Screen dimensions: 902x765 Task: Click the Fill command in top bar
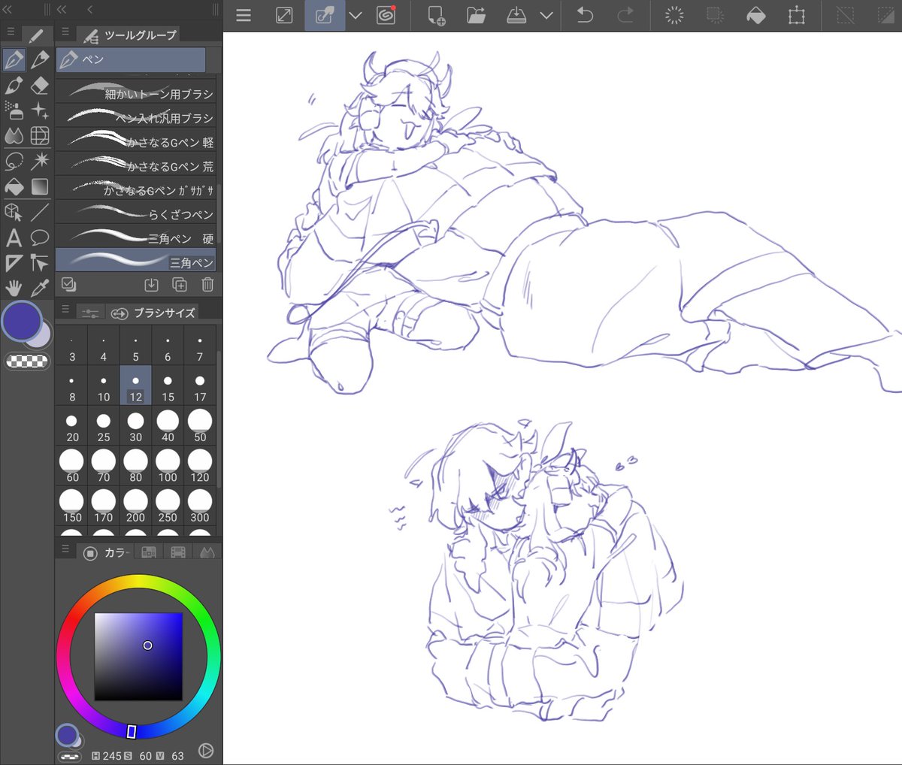pos(755,15)
